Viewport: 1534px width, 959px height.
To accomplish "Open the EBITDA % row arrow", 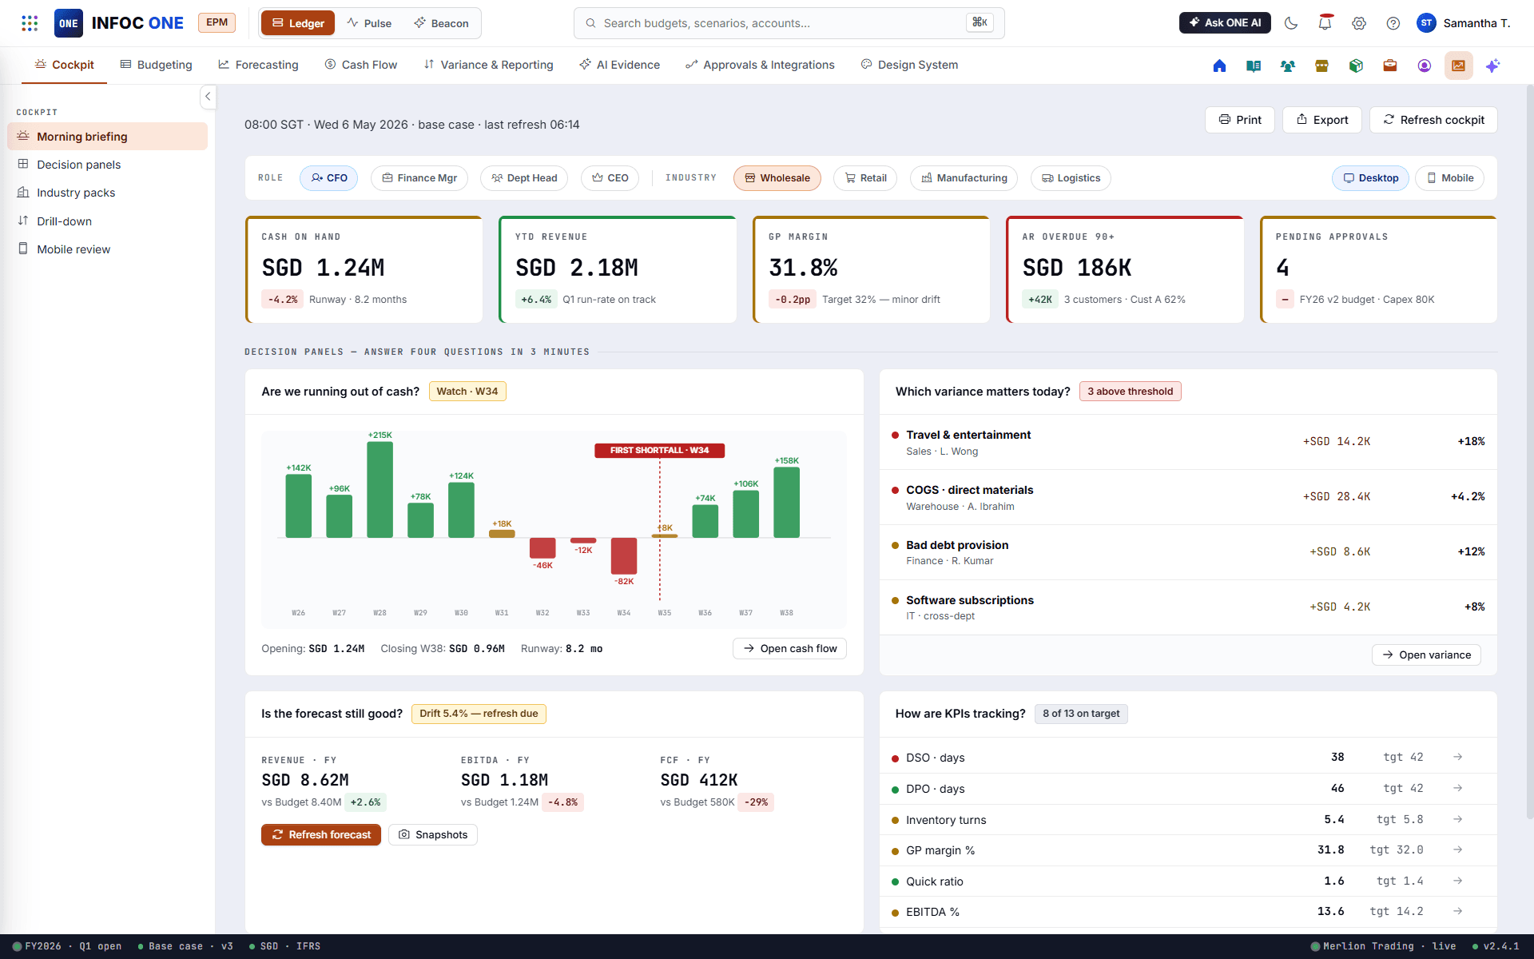I will click(1457, 912).
